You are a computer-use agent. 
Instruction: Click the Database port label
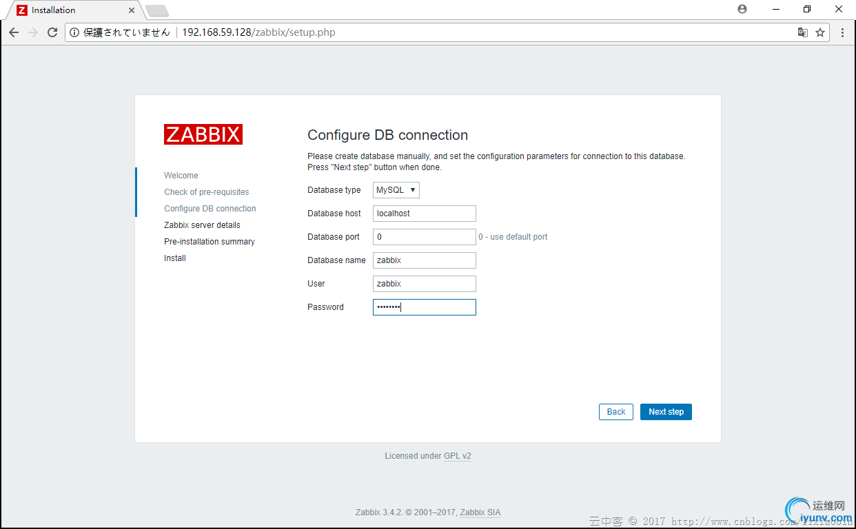coord(334,237)
